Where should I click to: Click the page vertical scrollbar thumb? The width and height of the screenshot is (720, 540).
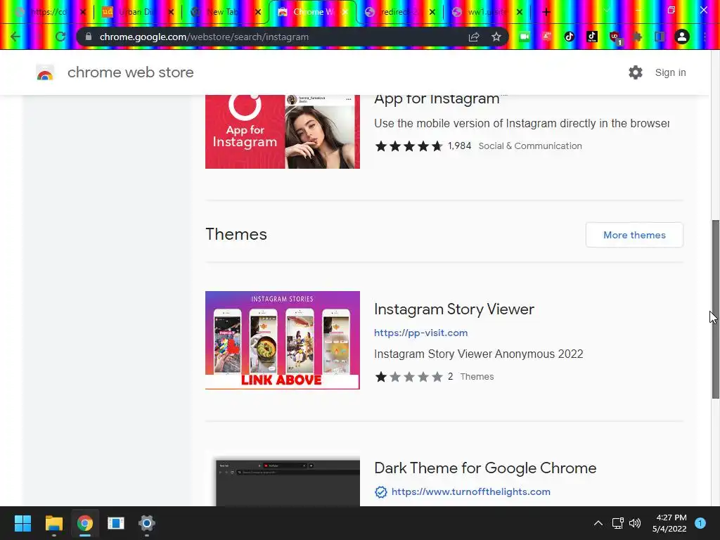pyautogui.click(x=715, y=309)
